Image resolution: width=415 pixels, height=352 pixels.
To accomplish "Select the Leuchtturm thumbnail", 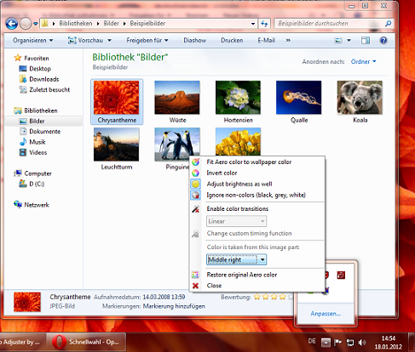I will 117,145.
